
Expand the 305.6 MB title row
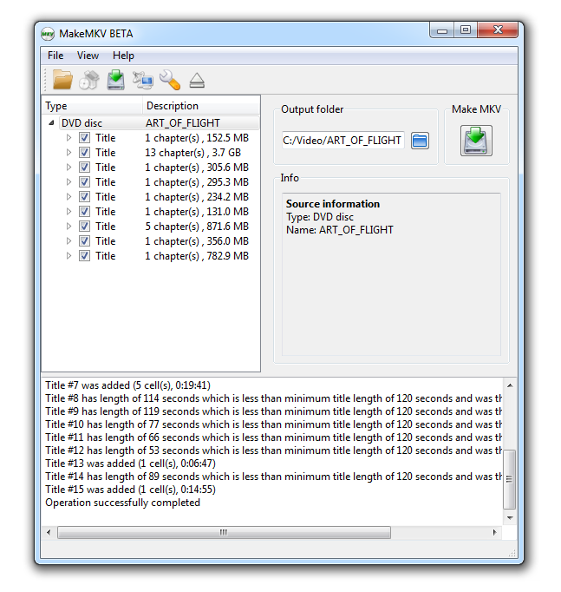tap(68, 168)
